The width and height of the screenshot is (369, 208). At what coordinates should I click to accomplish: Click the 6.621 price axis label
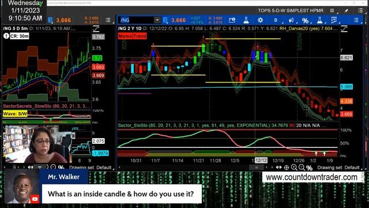(346, 58)
